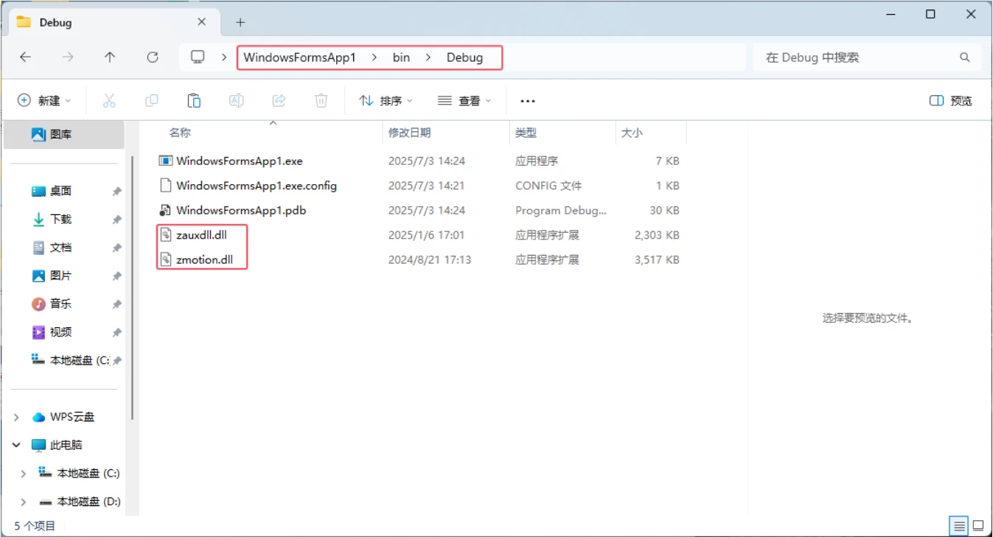Image resolution: width=993 pixels, height=537 pixels.
Task: Navigate up one folder level
Action: 111,57
